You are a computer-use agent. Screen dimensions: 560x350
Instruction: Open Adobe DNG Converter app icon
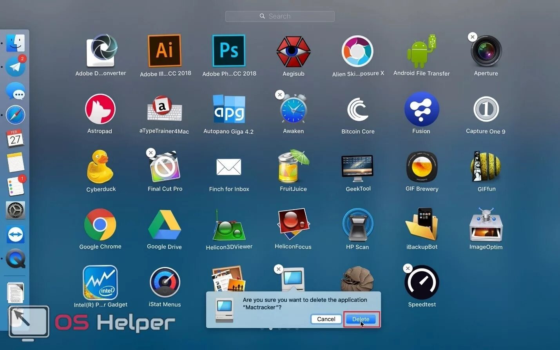point(101,51)
